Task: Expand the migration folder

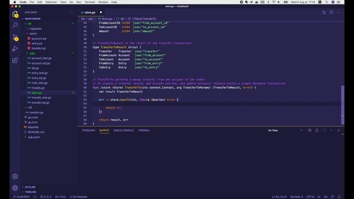Action: [49, 29]
